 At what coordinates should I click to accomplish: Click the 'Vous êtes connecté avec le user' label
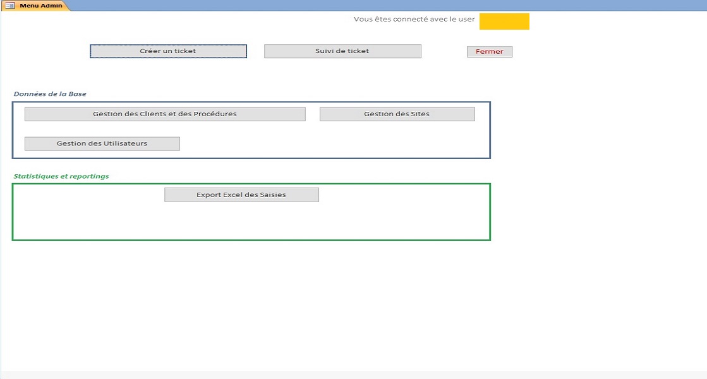pos(414,20)
